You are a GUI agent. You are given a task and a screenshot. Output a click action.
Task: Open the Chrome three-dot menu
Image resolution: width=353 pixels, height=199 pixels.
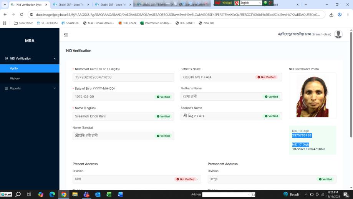pyautogui.click(x=348, y=15)
